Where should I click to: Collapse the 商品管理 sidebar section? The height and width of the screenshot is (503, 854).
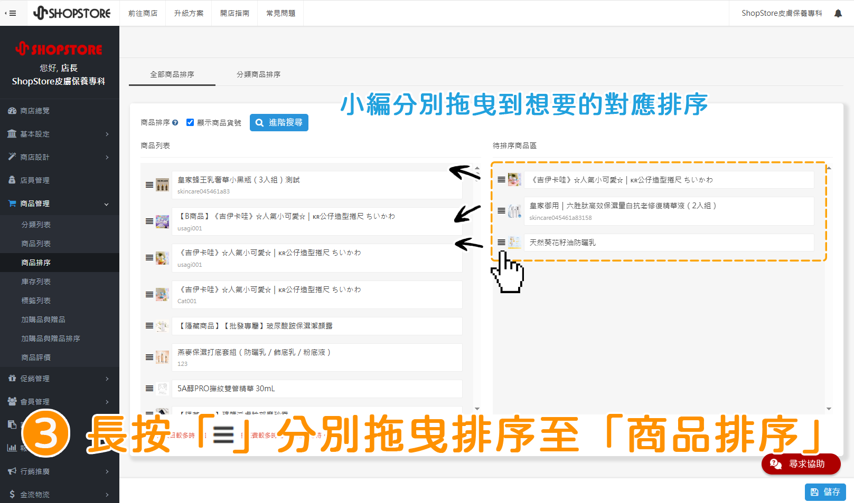coord(107,204)
